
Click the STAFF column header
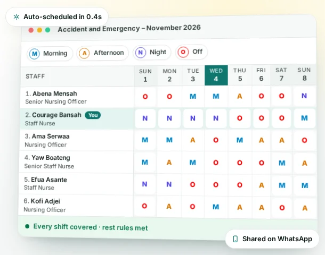point(35,76)
